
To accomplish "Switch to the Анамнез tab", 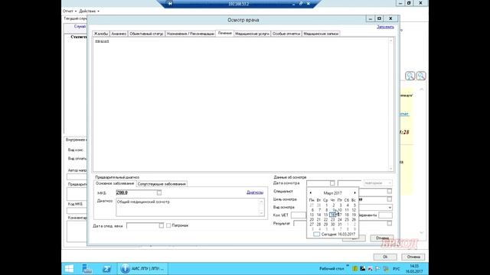I will (x=119, y=34).
